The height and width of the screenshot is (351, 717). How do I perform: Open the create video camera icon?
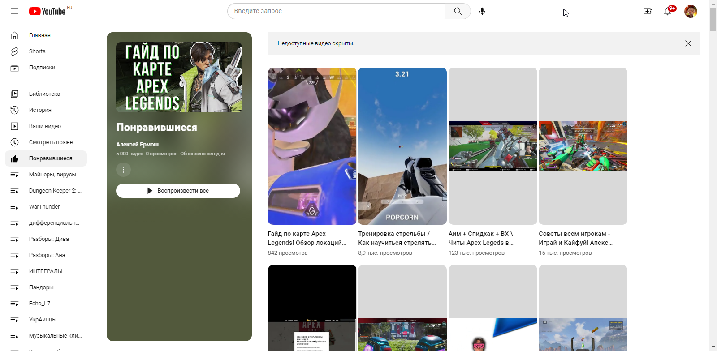(x=648, y=11)
